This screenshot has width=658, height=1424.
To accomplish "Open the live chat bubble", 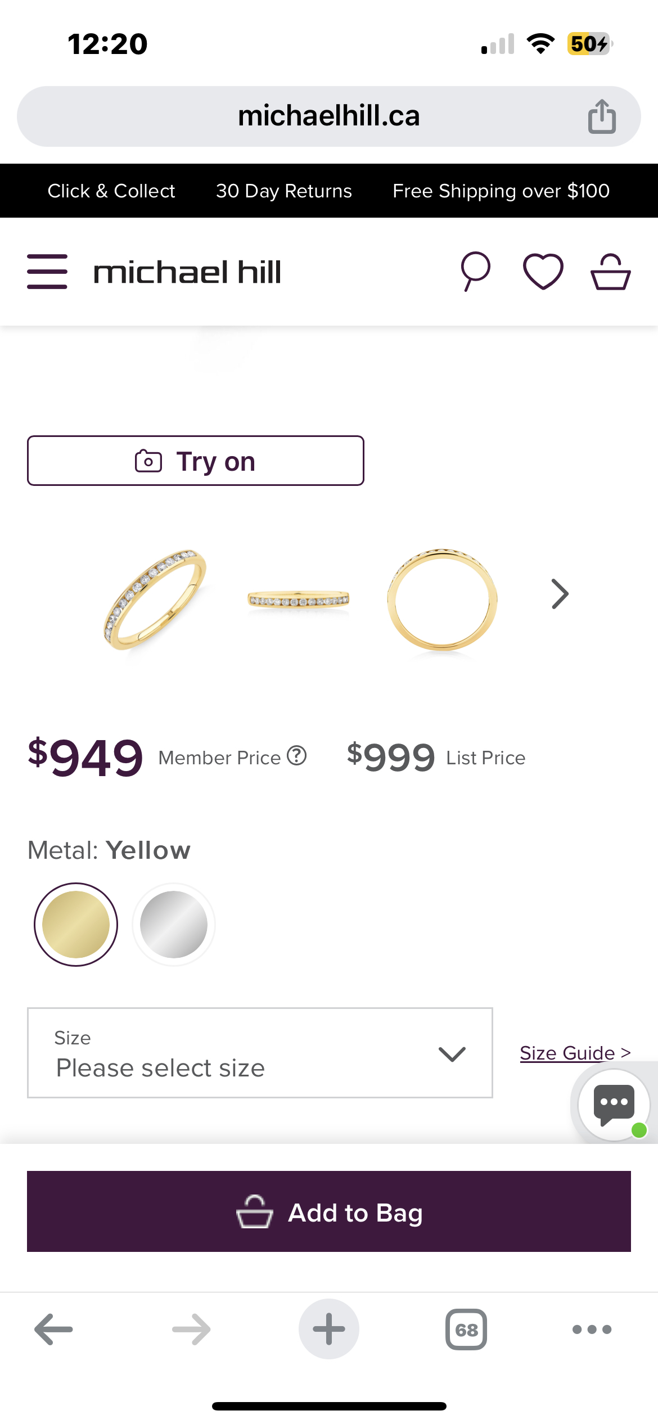I will coord(614,1105).
